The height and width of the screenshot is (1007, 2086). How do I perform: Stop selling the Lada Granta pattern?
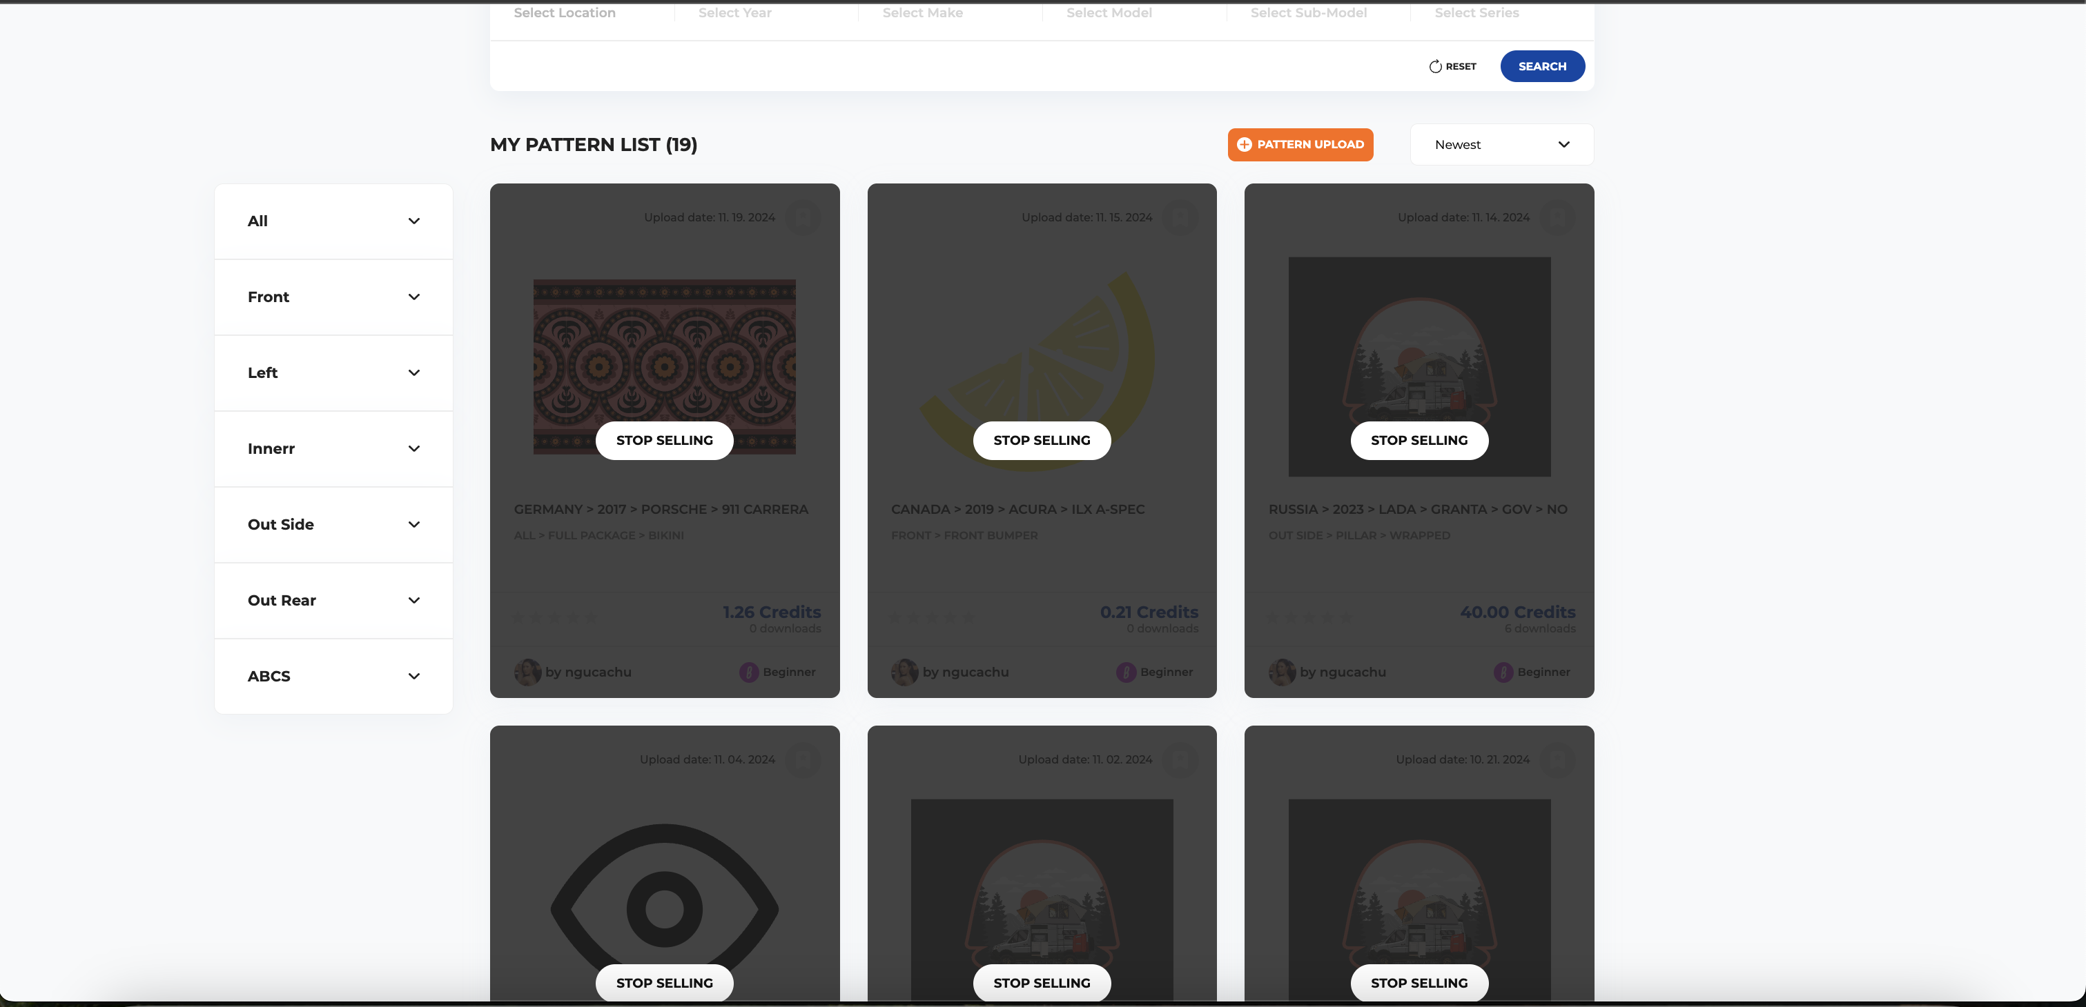(1420, 441)
